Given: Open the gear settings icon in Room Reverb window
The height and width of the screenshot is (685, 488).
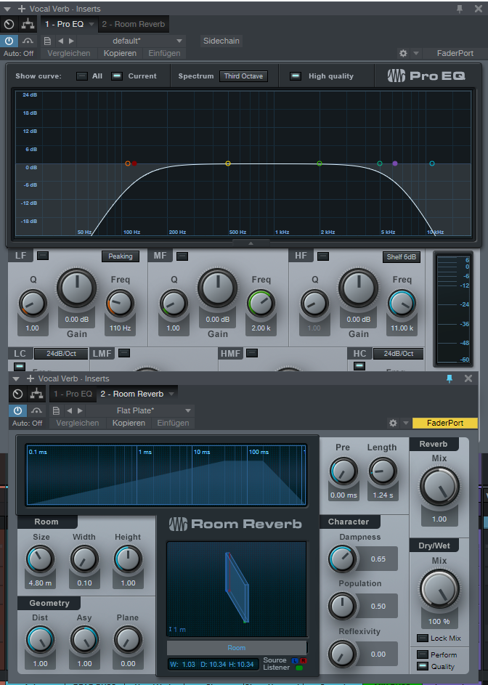Looking at the screenshot, I should pyautogui.click(x=393, y=423).
